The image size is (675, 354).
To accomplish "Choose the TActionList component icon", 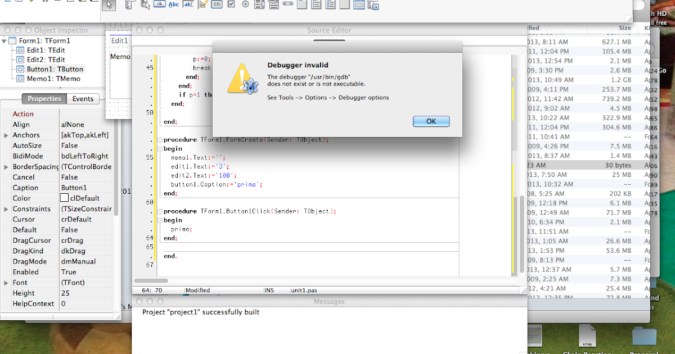I will [x=373, y=5].
